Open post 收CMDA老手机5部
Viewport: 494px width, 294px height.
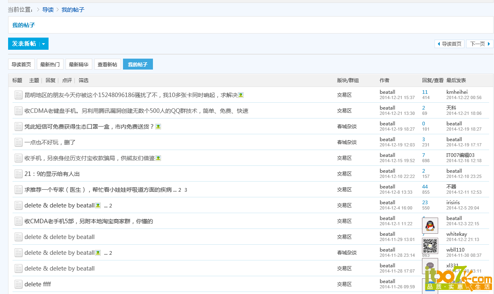pos(89,221)
